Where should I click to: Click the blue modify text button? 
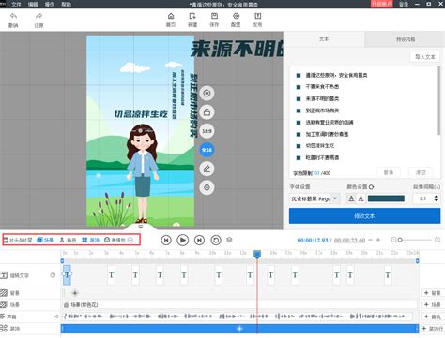[x=364, y=216]
